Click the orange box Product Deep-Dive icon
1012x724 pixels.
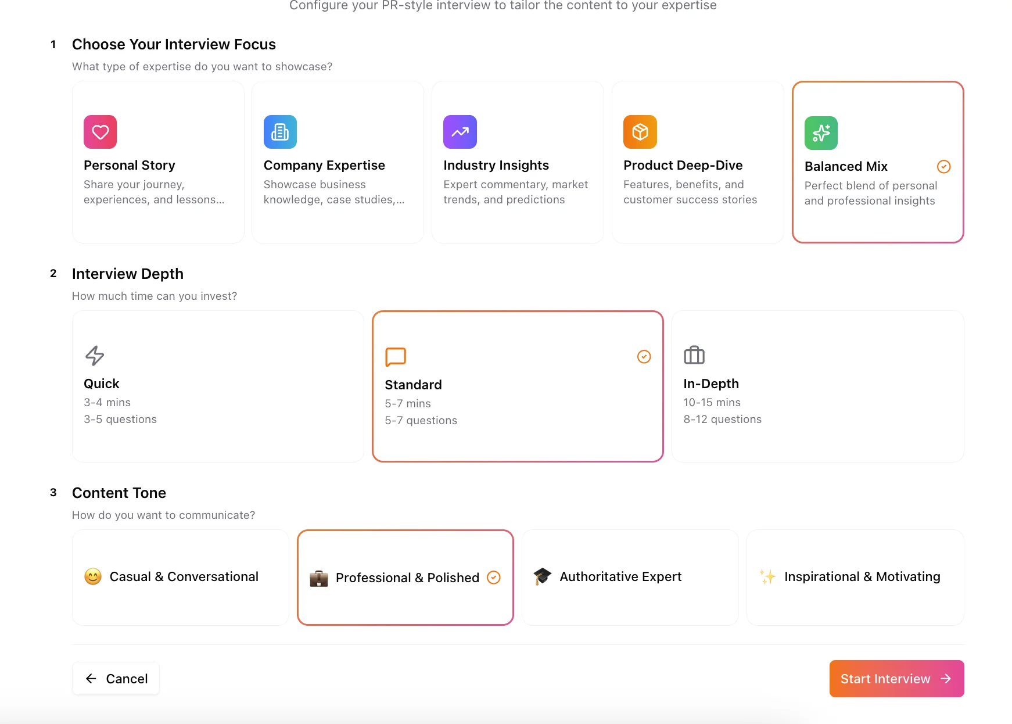(x=640, y=132)
